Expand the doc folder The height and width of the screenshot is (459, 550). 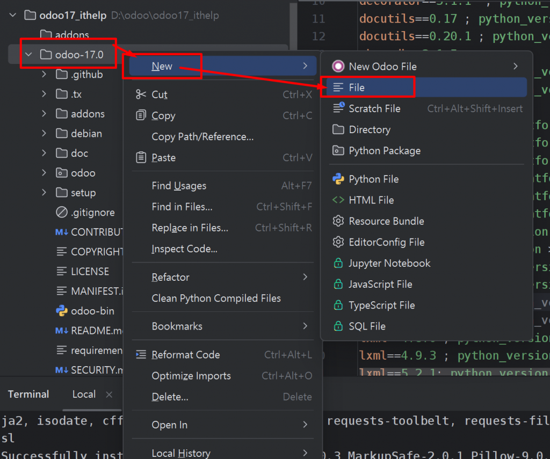pos(44,153)
